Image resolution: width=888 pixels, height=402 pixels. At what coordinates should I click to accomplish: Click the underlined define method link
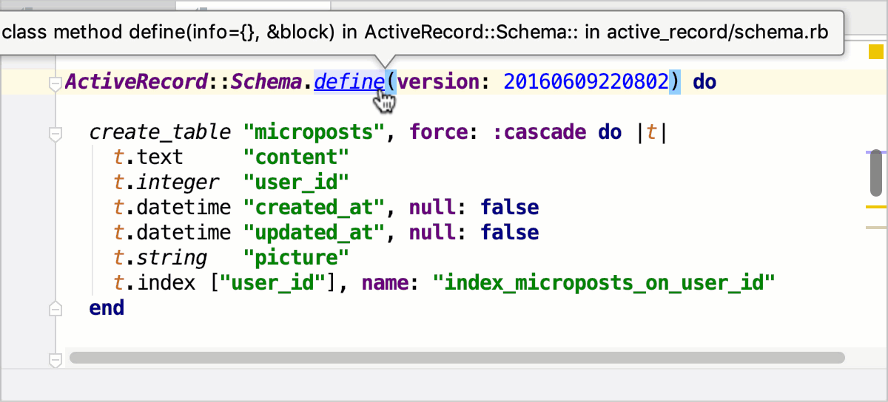pyautogui.click(x=349, y=81)
